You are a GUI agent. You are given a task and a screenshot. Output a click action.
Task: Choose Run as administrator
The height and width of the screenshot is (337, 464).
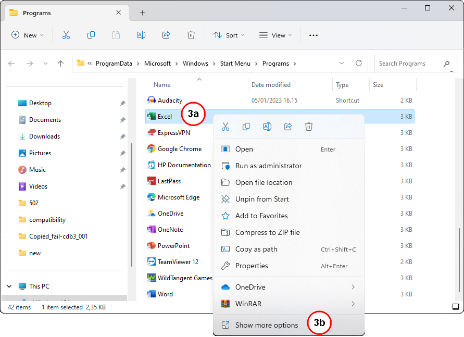click(289, 166)
